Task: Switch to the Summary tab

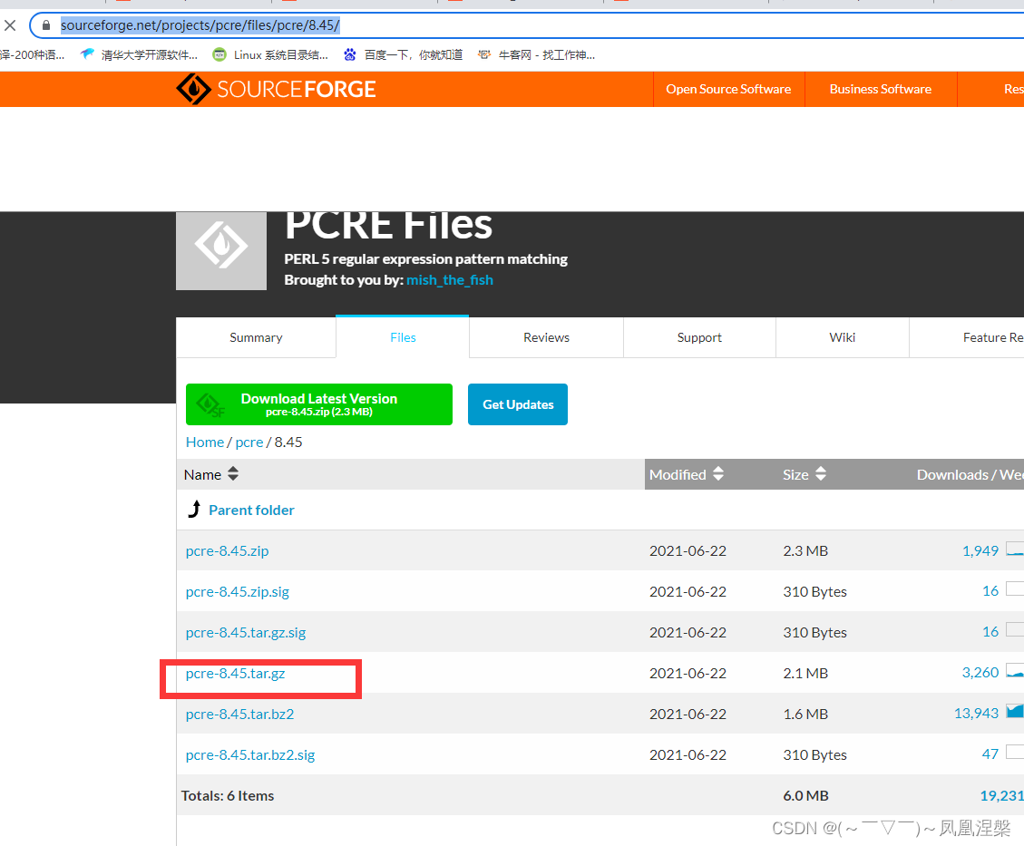Action: click(x=256, y=337)
